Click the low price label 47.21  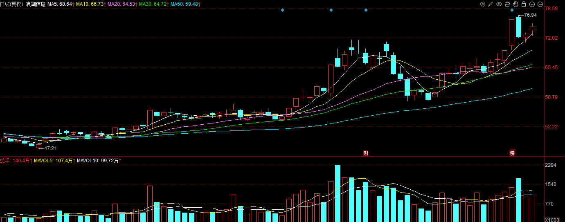[50, 148]
